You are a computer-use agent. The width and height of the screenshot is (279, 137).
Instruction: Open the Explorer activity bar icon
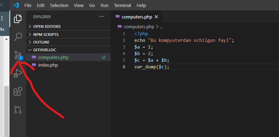[x=18, y=19]
